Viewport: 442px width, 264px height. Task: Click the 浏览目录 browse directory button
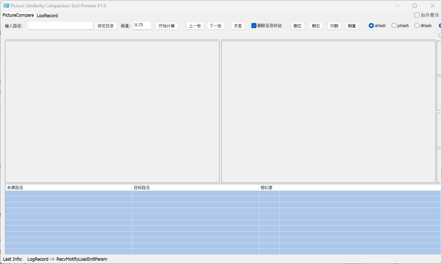click(x=106, y=26)
